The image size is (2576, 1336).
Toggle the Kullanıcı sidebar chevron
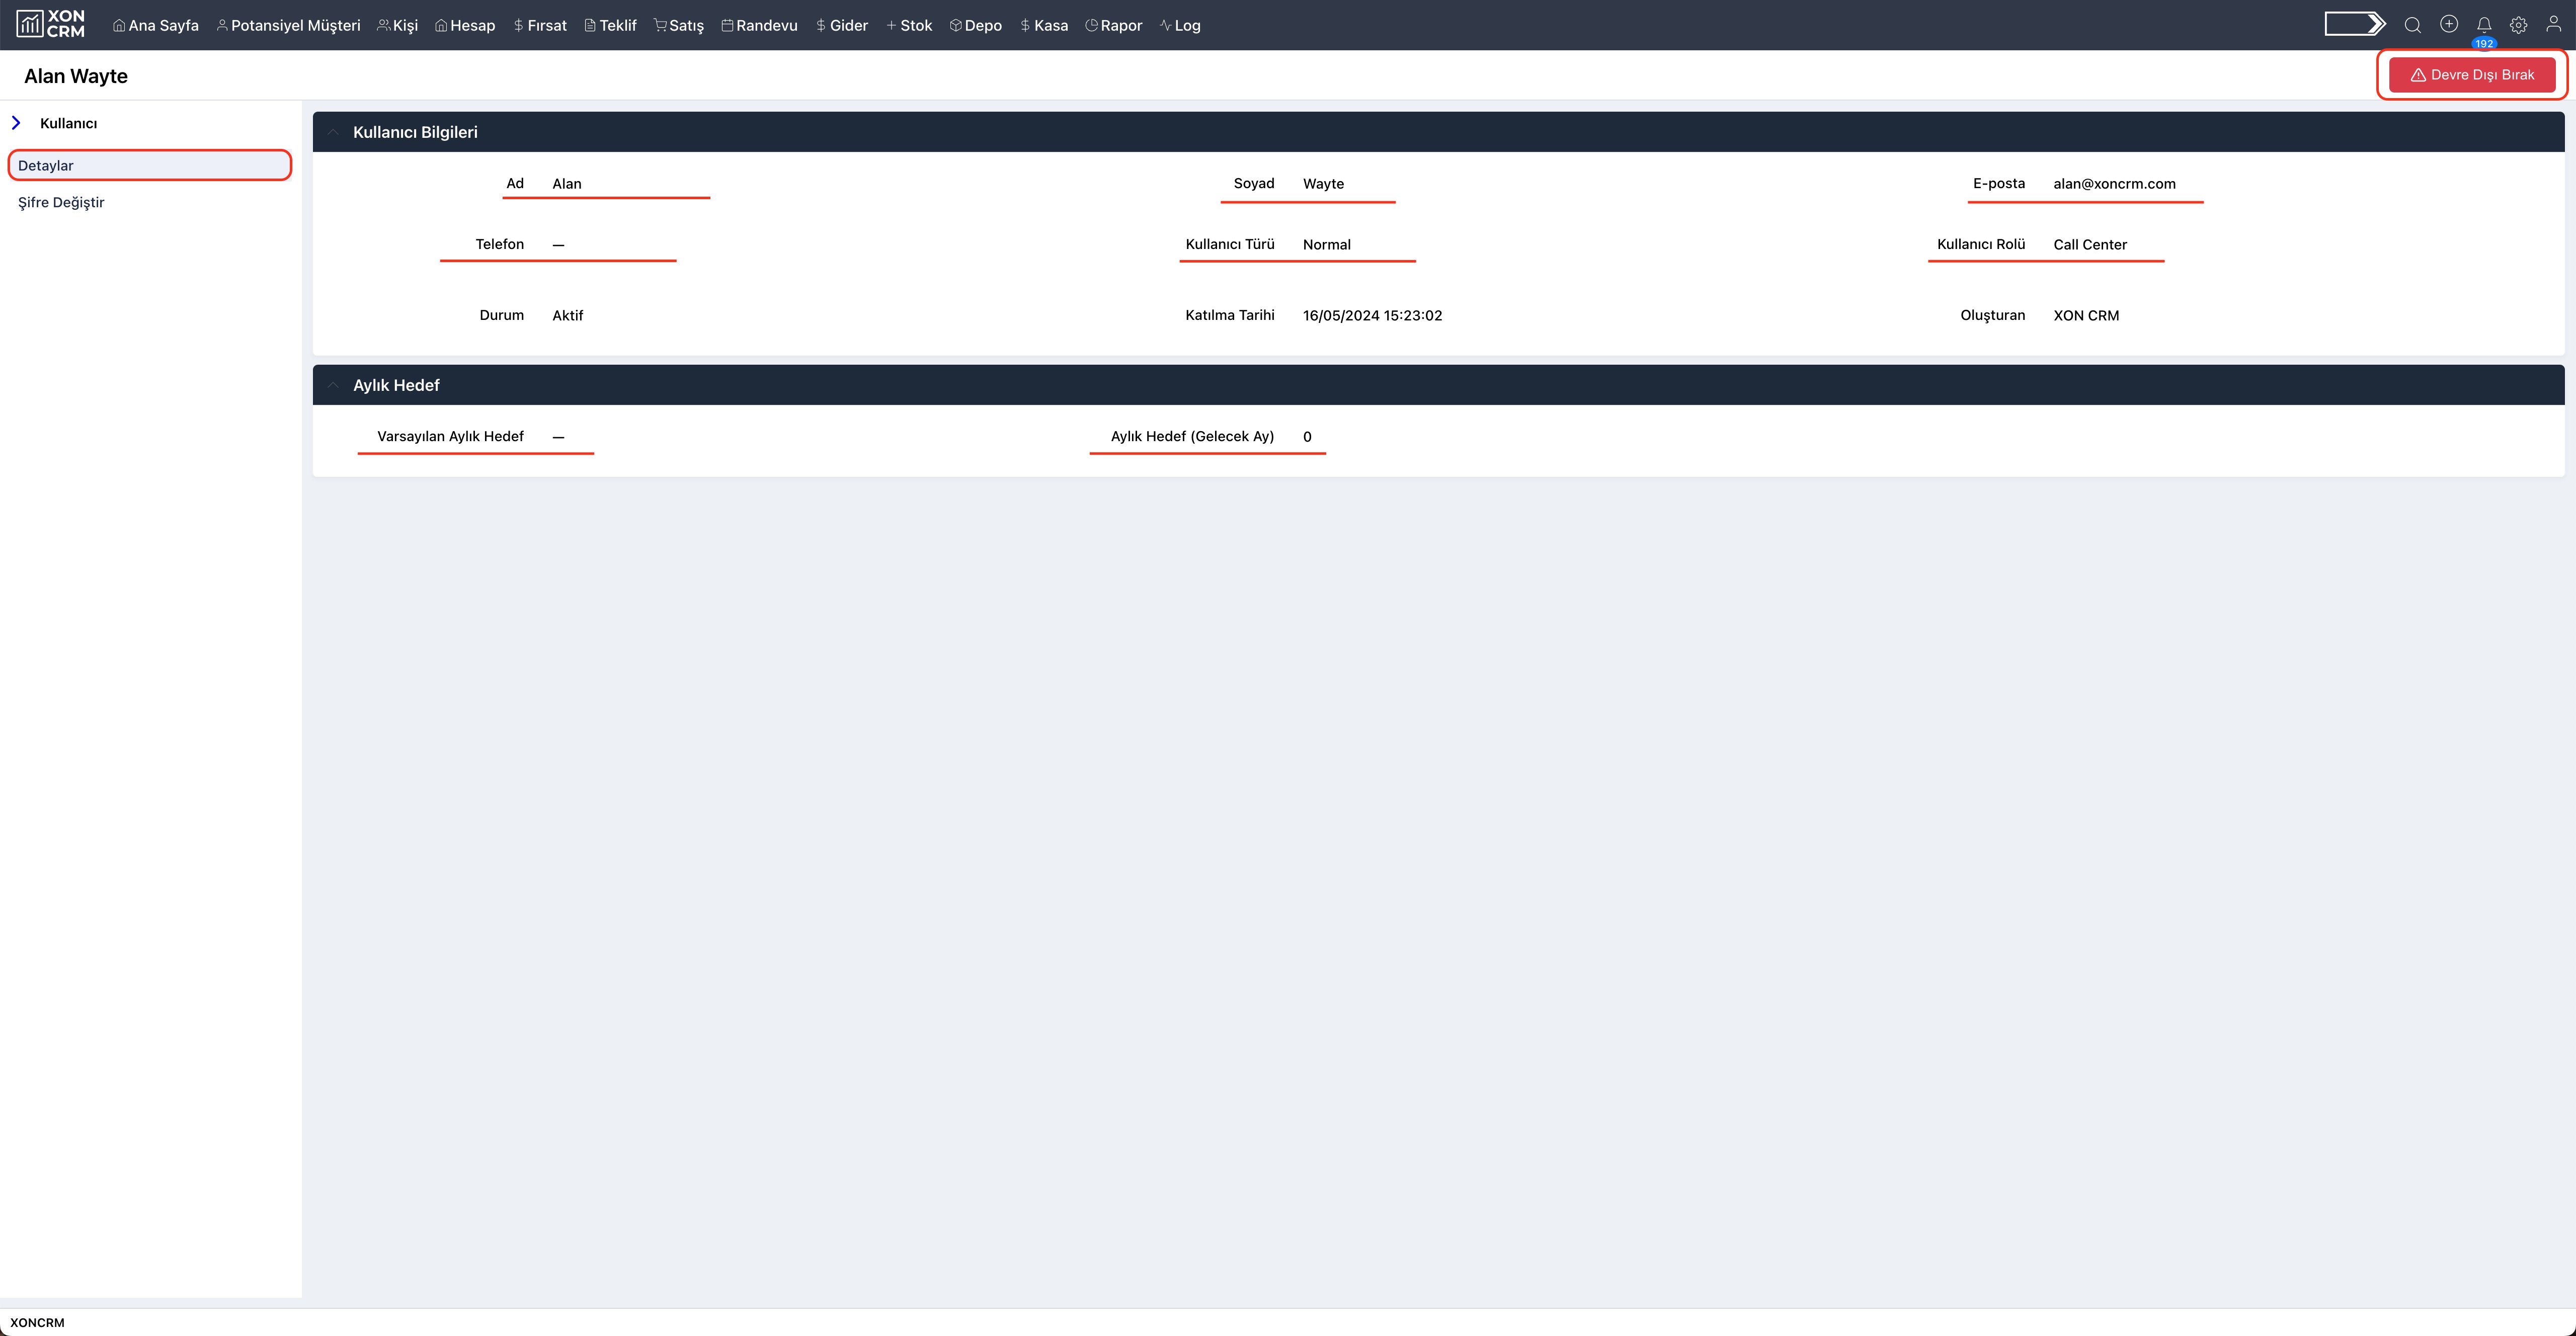tap(16, 123)
